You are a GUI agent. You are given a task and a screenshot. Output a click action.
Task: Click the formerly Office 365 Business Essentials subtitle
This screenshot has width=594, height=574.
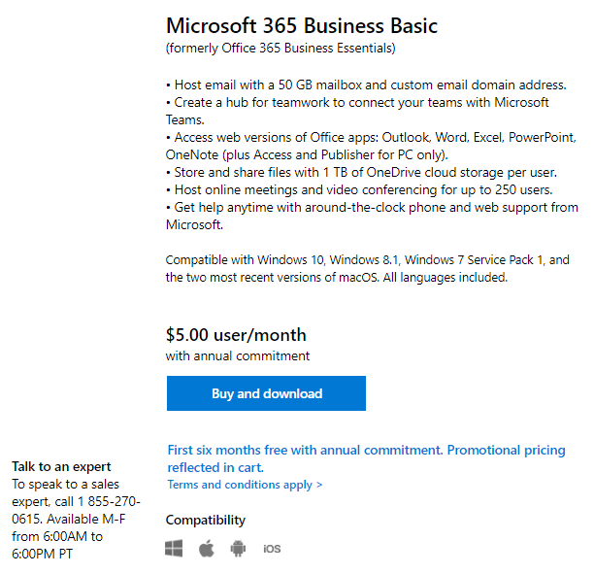[x=280, y=48]
